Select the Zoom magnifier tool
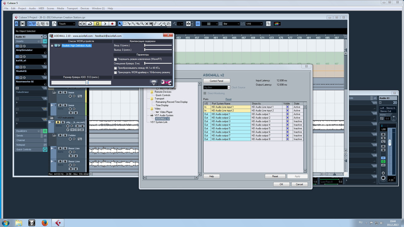Screen dimensions: 404x227 [x=142, y=24]
